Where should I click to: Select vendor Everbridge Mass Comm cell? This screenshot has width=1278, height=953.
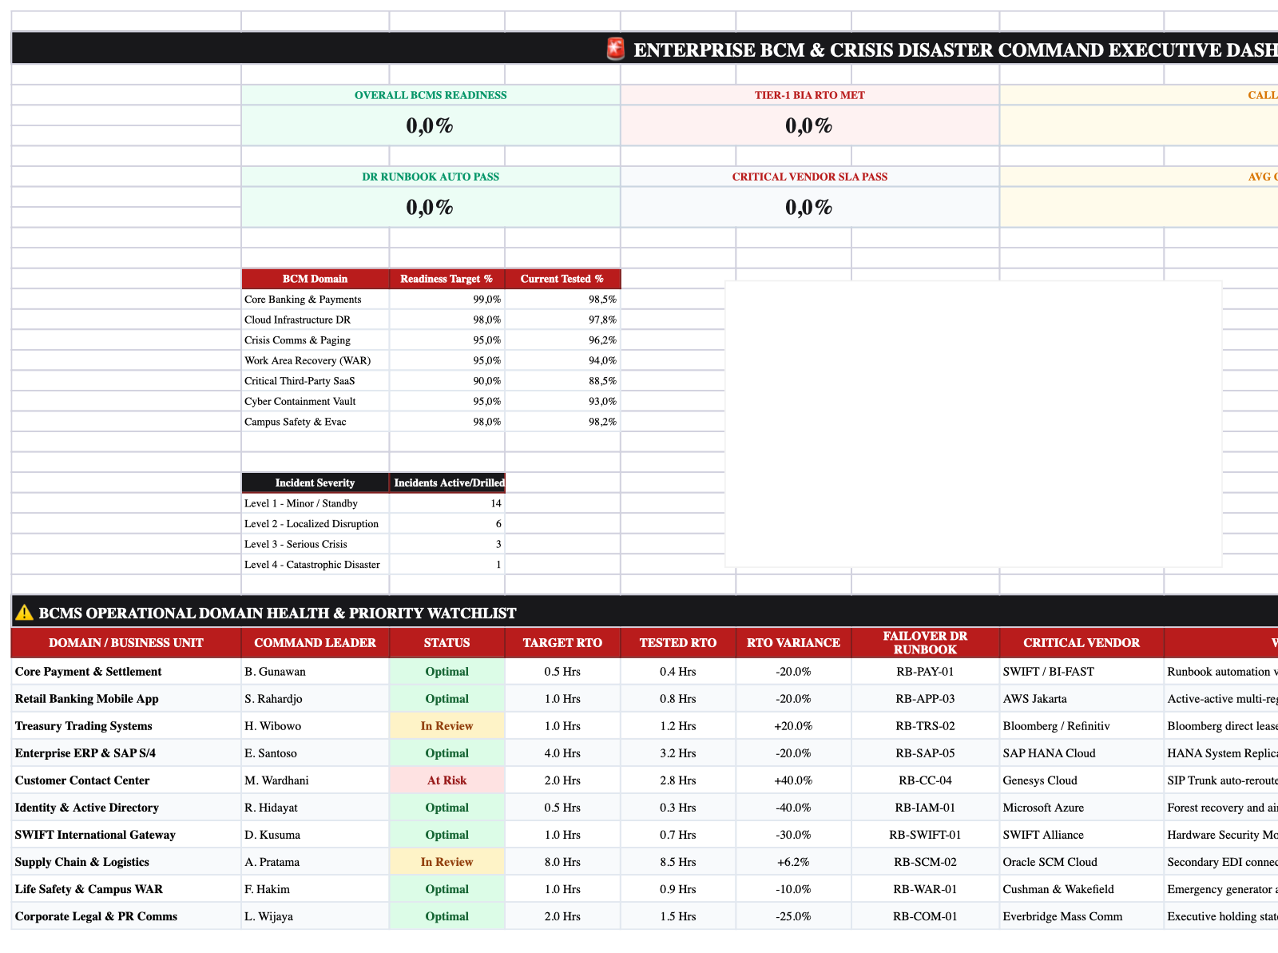1082,916
